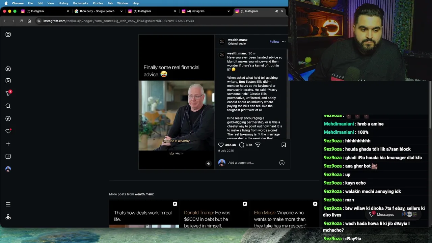Like the post with heart icon
The height and width of the screenshot is (243, 432).
pyautogui.click(x=221, y=145)
